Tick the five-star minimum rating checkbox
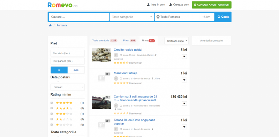This screenshot has height=137, width=279. point(52,103)
